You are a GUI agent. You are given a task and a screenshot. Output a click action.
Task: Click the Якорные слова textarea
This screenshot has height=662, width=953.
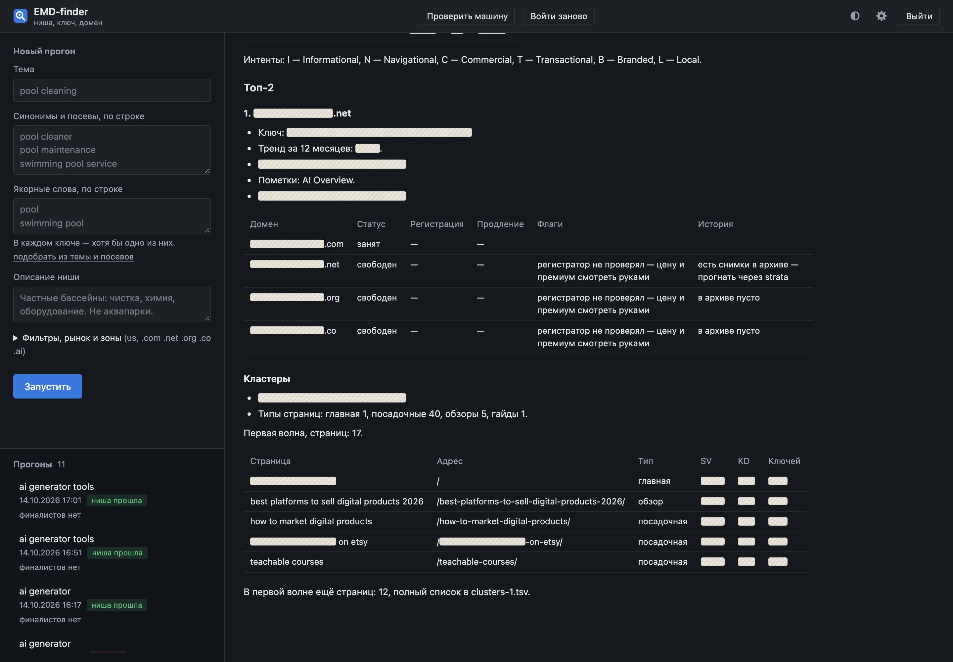tap(112, 216)
